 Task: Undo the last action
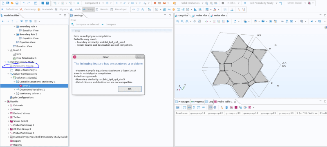[x=24, y=3]
